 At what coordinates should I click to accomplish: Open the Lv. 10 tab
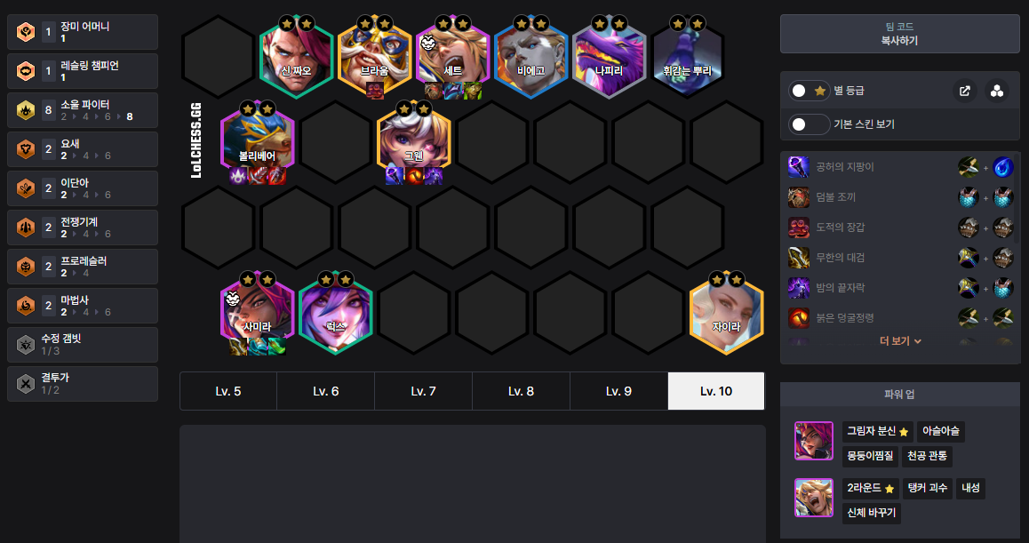click(716, 391)
